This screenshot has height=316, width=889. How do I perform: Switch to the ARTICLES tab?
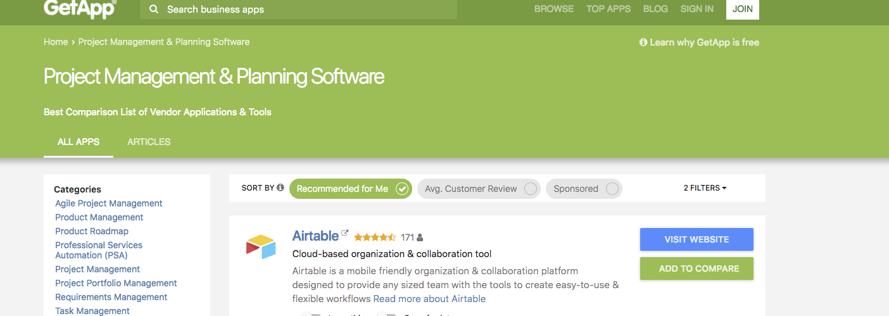pyautogui.click(x=149, y=142)
